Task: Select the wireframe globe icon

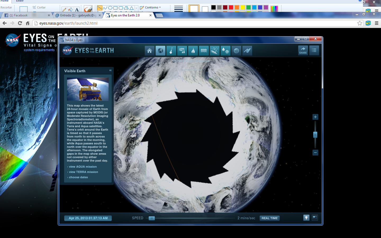Action: point(236,51)
